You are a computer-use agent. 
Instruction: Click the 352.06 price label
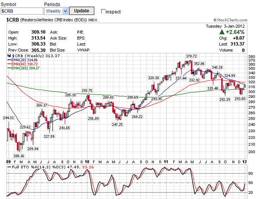click(199, 64)
